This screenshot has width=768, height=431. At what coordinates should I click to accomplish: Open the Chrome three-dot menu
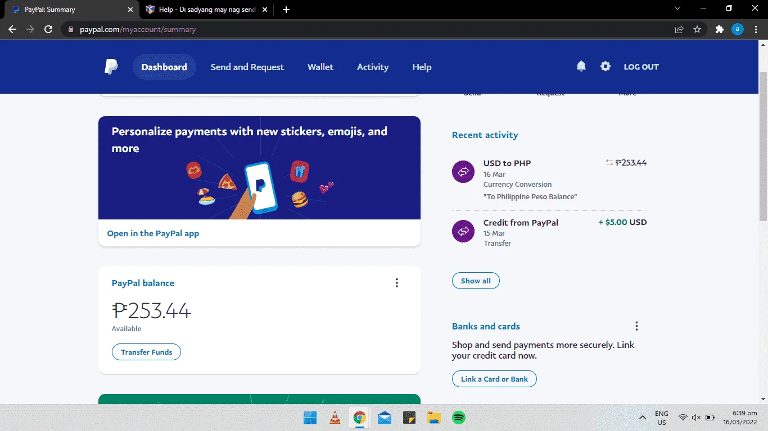[x=755, y=29]
